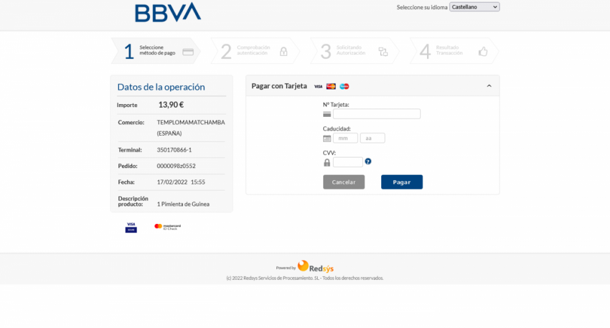610x328 pixels.
Task: Select step 2 Comprobación autenticación
Action: pos(254,51)
